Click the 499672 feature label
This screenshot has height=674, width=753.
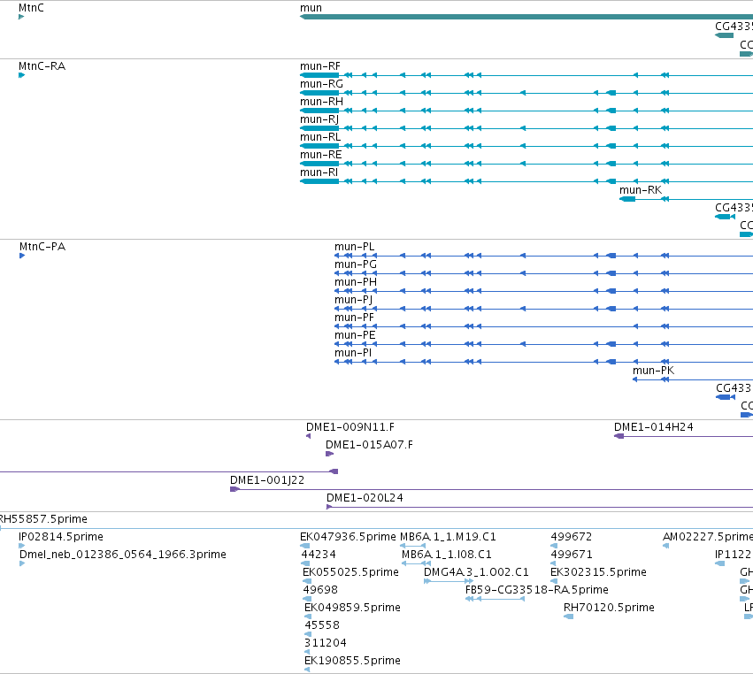571,537
